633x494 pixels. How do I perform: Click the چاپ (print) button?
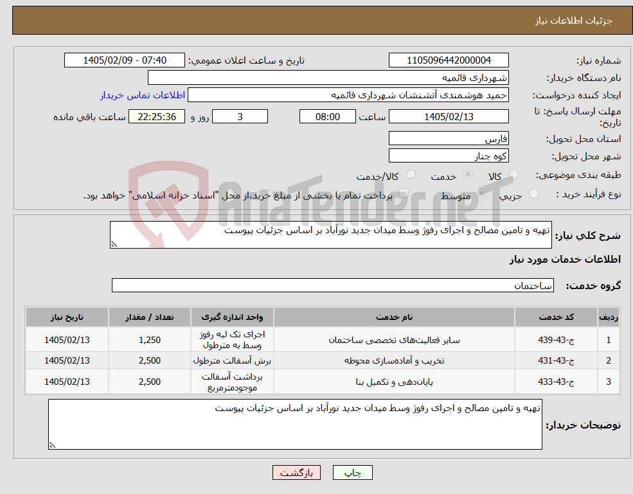[x=352, y=473]
